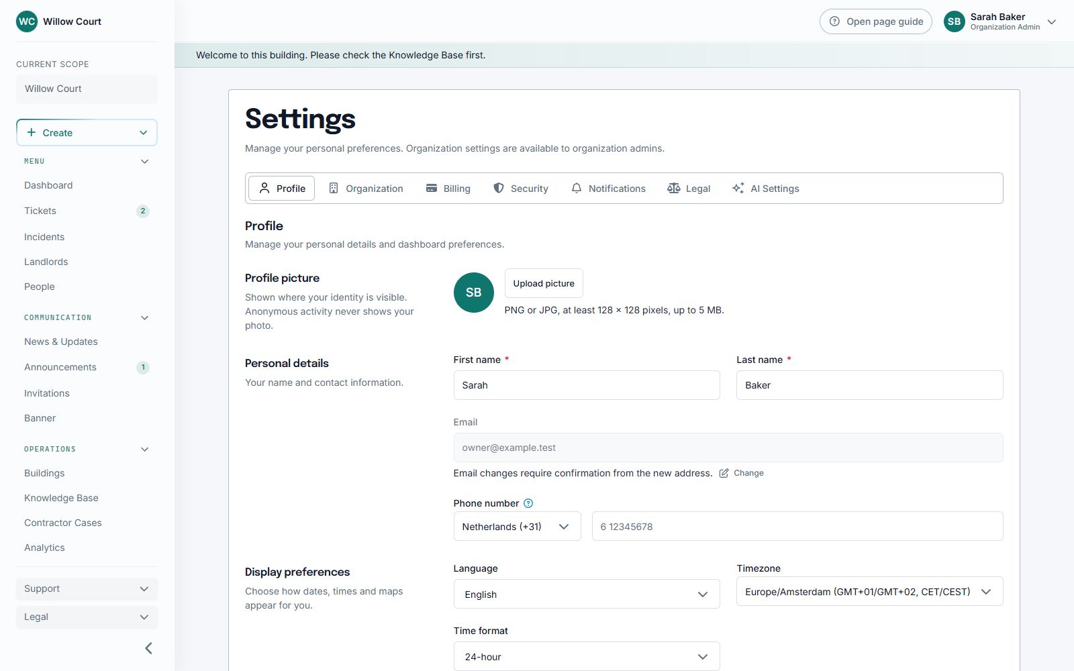
Task: Click the Last name input field
Action: 869,385
